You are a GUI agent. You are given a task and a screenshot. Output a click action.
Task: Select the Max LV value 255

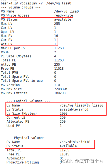tap(57, 24)
